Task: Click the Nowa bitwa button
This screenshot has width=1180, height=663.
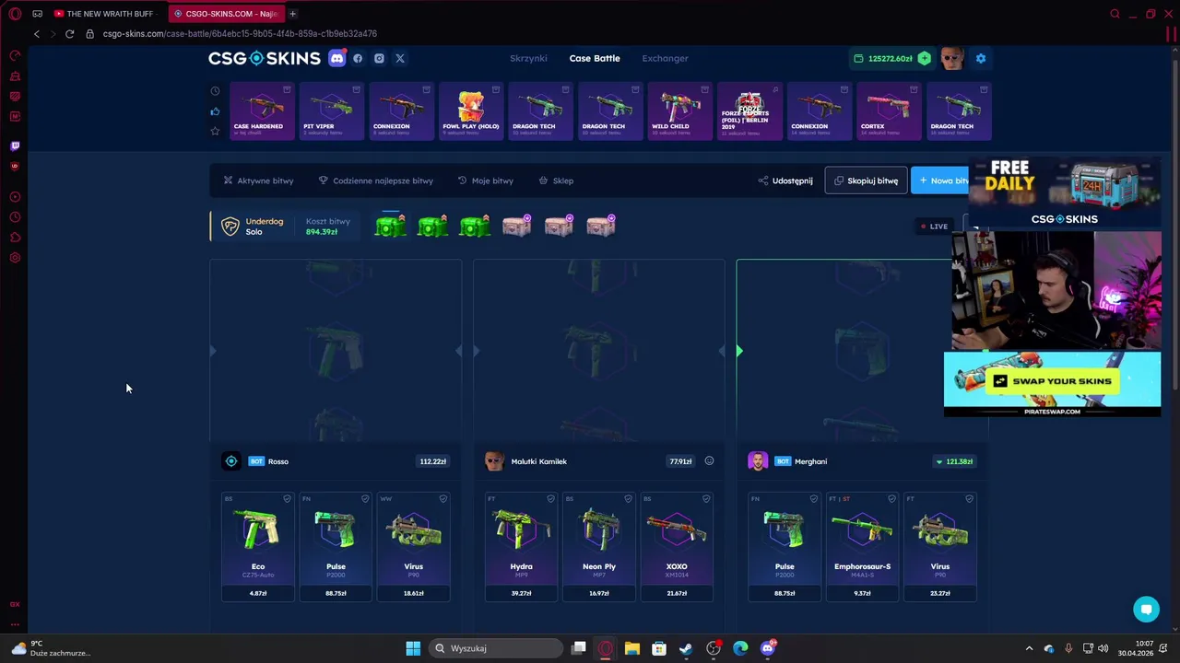Action: (x=940, y=180)
